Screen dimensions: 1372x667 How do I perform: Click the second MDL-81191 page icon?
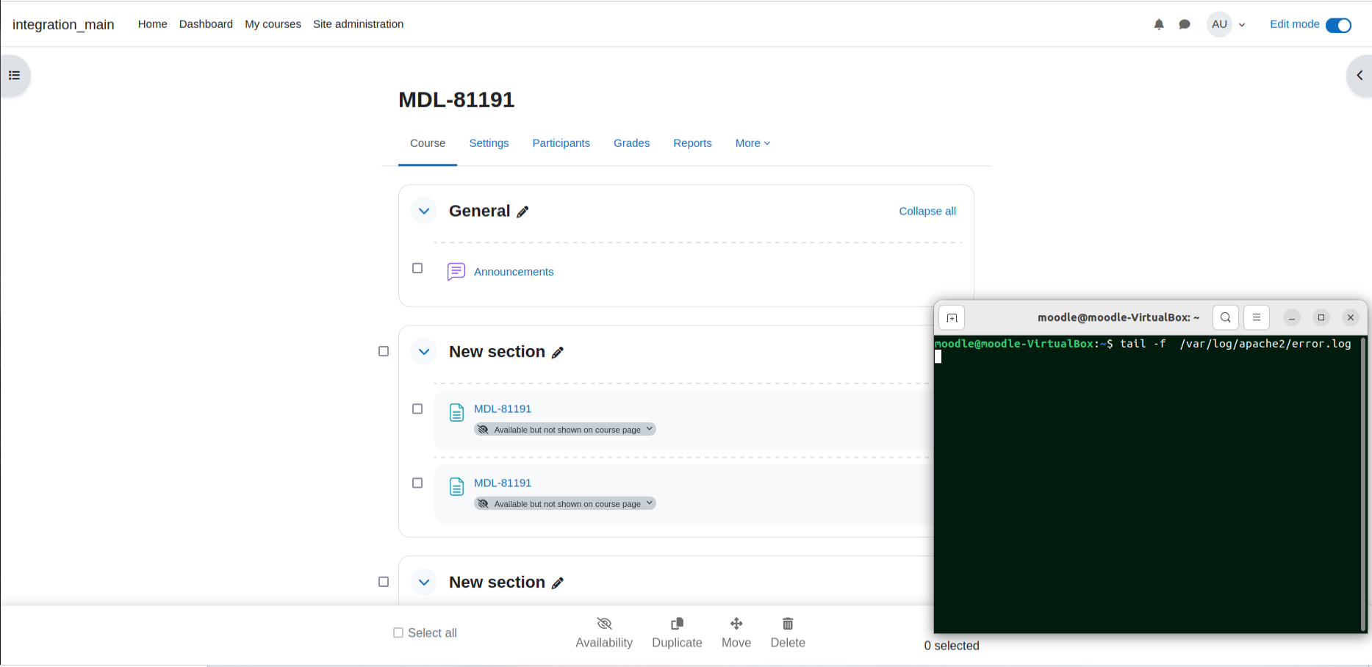tap(456, 487)
